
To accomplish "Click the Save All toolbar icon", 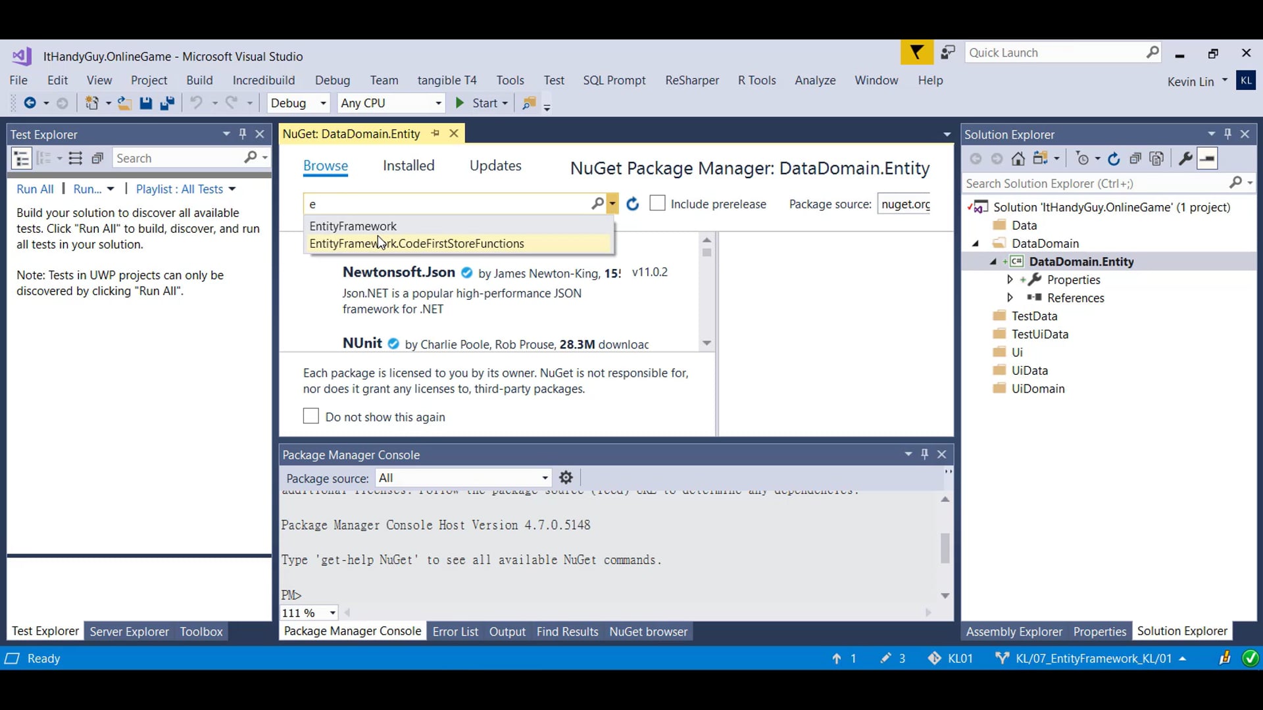I will point(167,103).
